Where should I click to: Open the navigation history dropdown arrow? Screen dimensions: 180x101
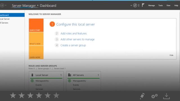pos(6,5)
